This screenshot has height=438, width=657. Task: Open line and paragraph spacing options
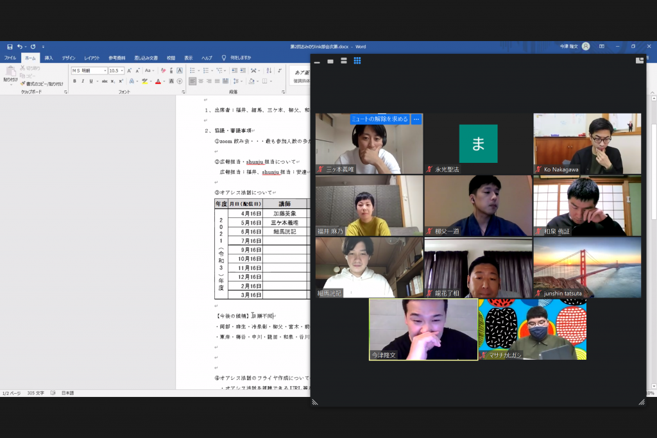236,81
